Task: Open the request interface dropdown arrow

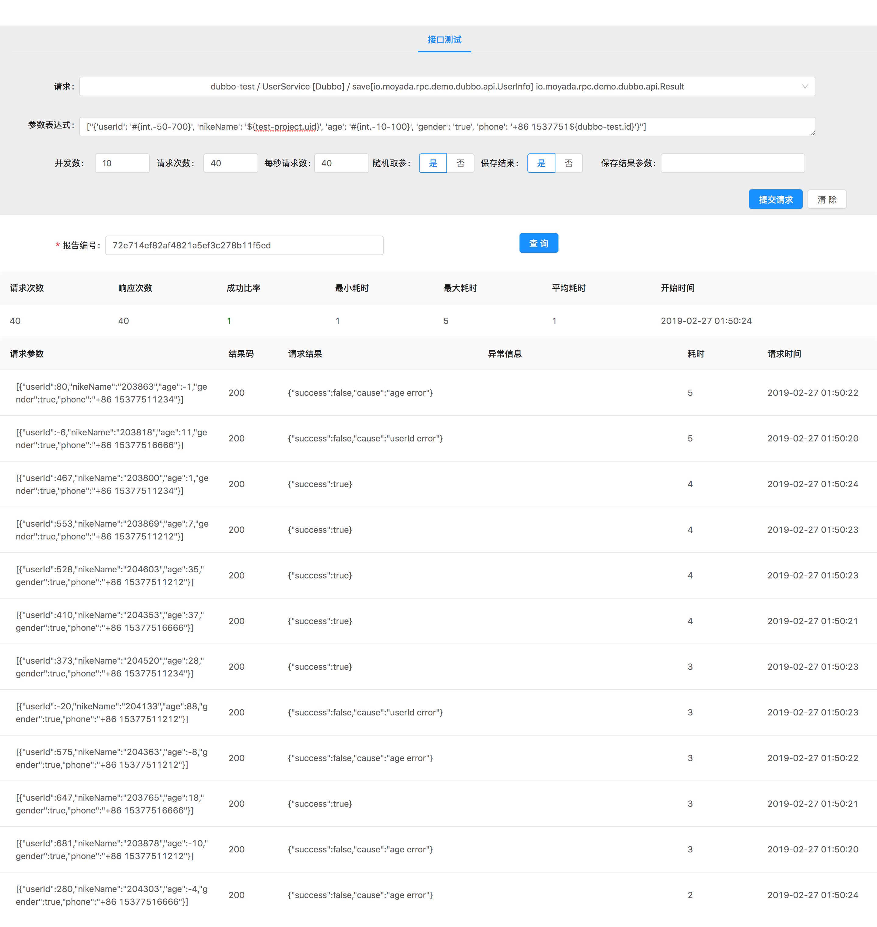Action: coord(805,86)
